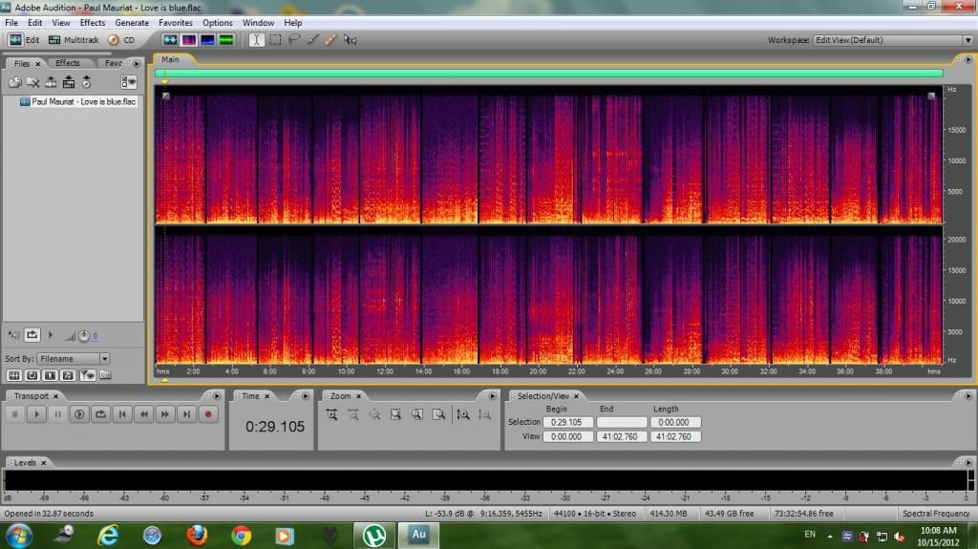The image size is (978, 549).
Task: Open the Workspace dropdown
Action: pos(892,40)
